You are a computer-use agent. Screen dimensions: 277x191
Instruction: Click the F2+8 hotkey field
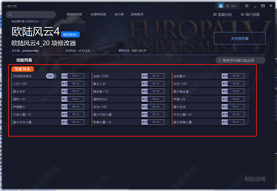click(x=156, y=92)
